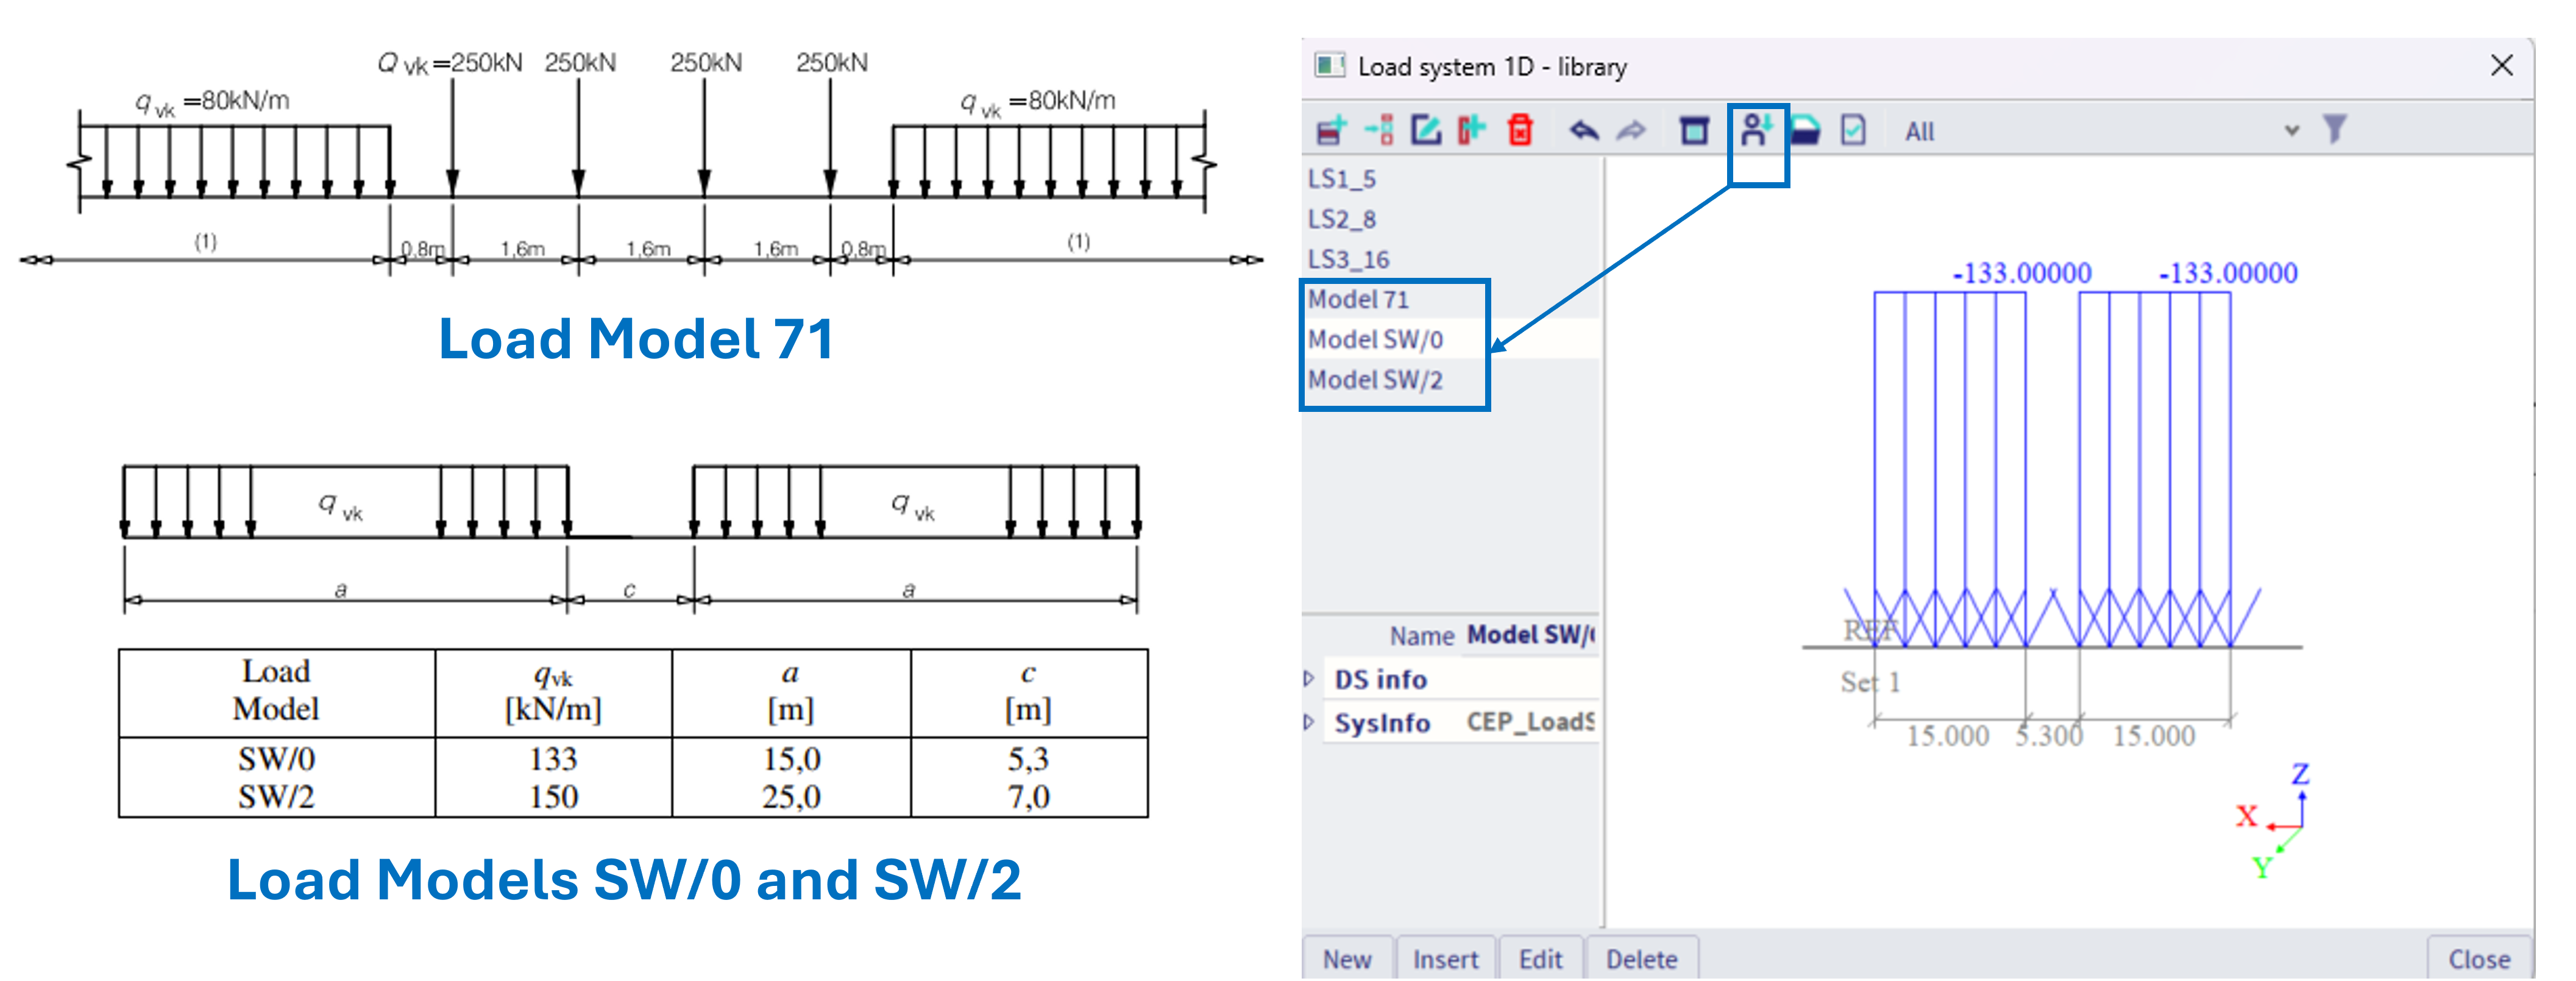Click the system database icon
2576x981 pixels.
click(x=1694, y=131)
